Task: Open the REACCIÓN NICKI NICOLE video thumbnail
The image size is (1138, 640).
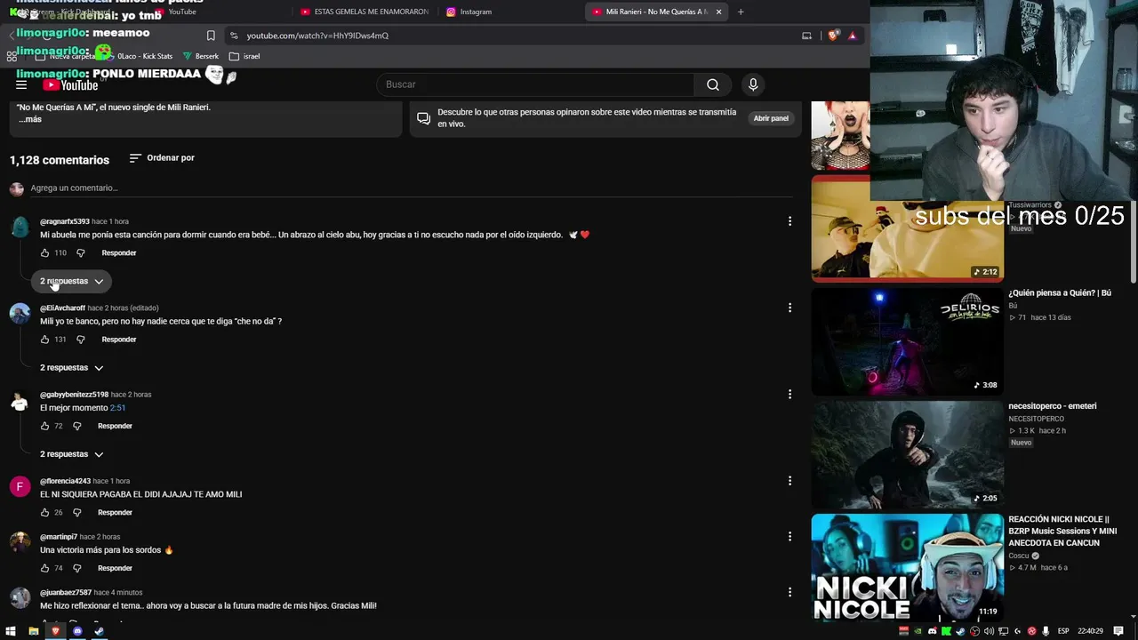Action: click(x=907, y=567)
